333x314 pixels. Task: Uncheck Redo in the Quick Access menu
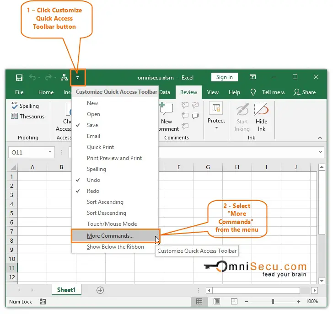(x=115, y=191)
